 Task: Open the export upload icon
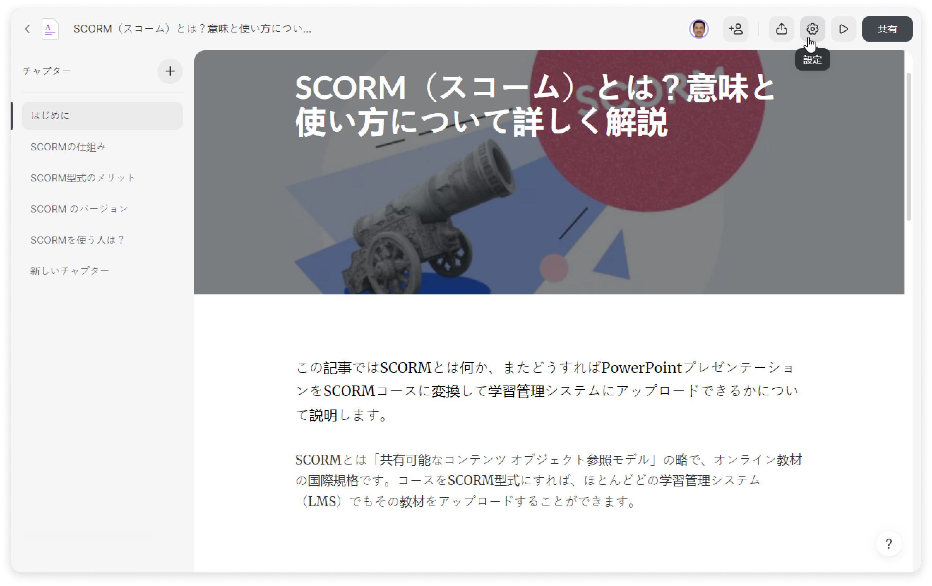(782, 29)
